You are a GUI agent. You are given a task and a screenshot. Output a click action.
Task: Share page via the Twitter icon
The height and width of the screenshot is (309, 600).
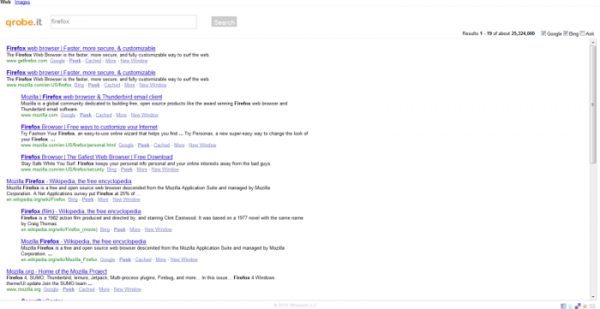pos(571,306)
